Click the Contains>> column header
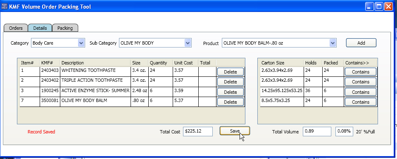This screenshot has height=159, width=397. [360, 63]
